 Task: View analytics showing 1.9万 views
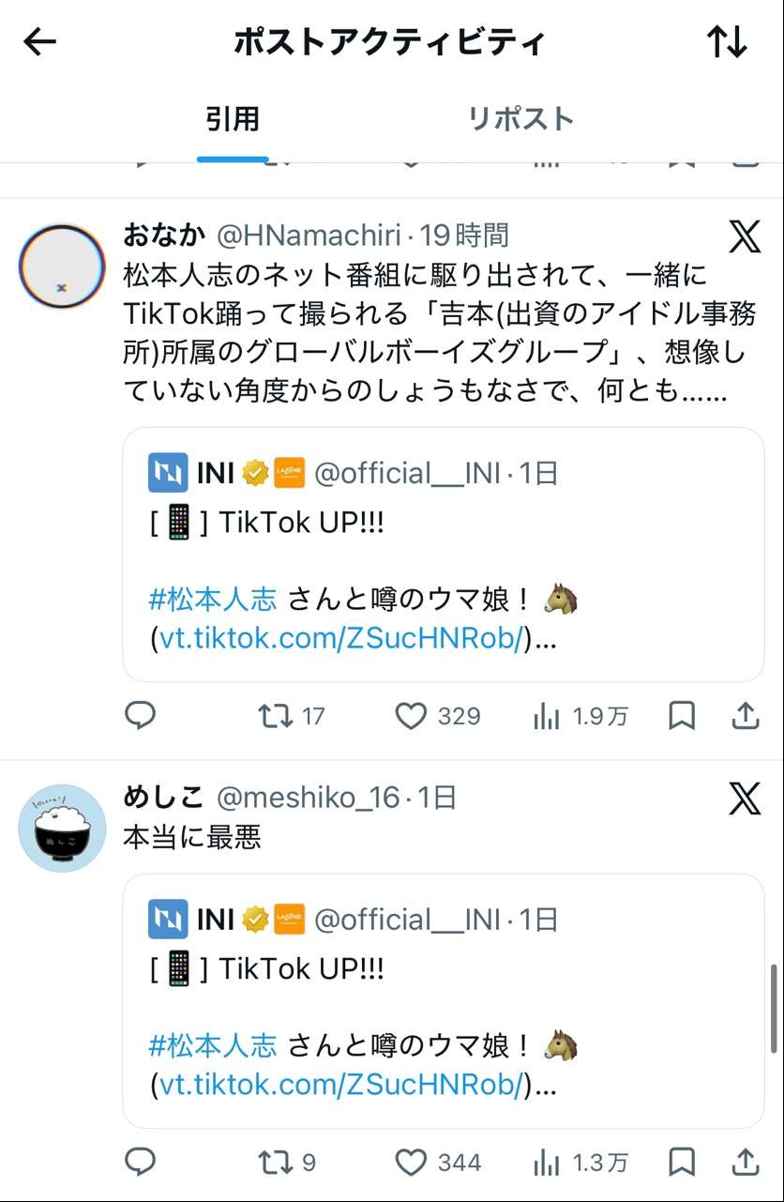(x=546, y=717)
